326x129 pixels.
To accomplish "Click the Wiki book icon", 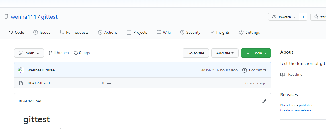I will click(159, 32).
